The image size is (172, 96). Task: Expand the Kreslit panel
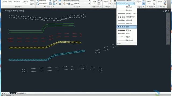click(18, 7)
